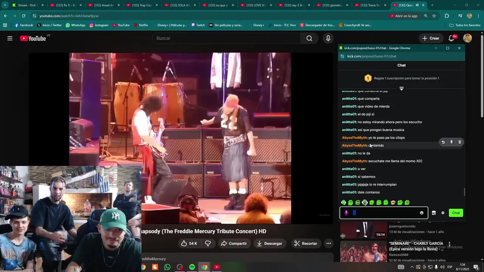
Task: Open Kick chat settings gear
Action: click(x=443, y=213)
